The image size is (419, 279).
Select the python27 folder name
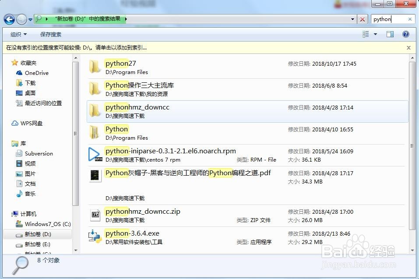pos(120,64)
